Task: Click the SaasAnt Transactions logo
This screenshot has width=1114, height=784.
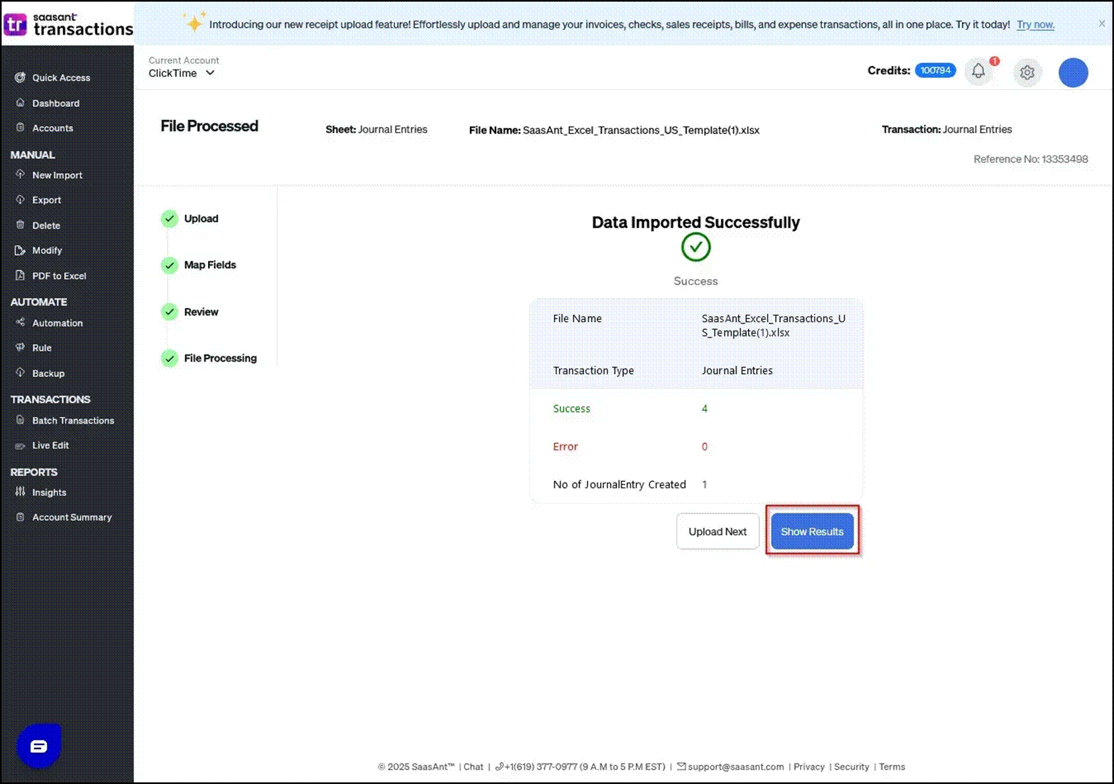Action: point(68,24)
